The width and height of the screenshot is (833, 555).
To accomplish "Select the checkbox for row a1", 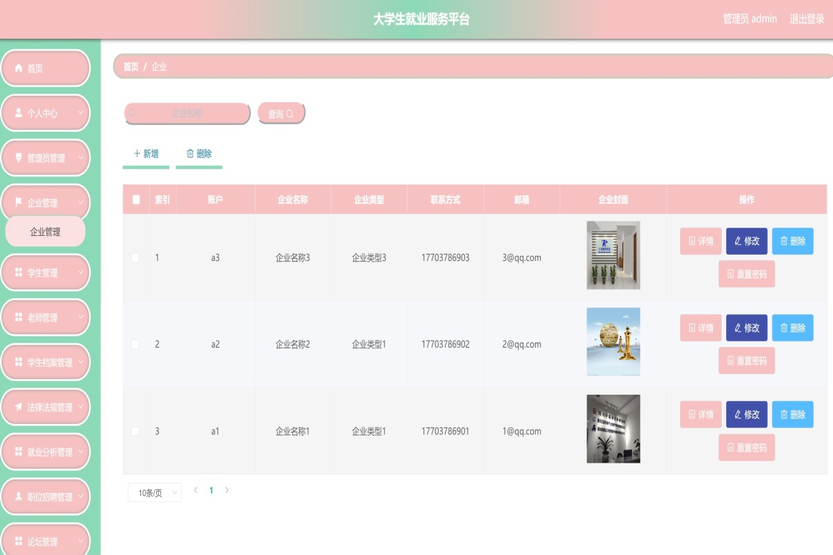I will click(135, 432).
